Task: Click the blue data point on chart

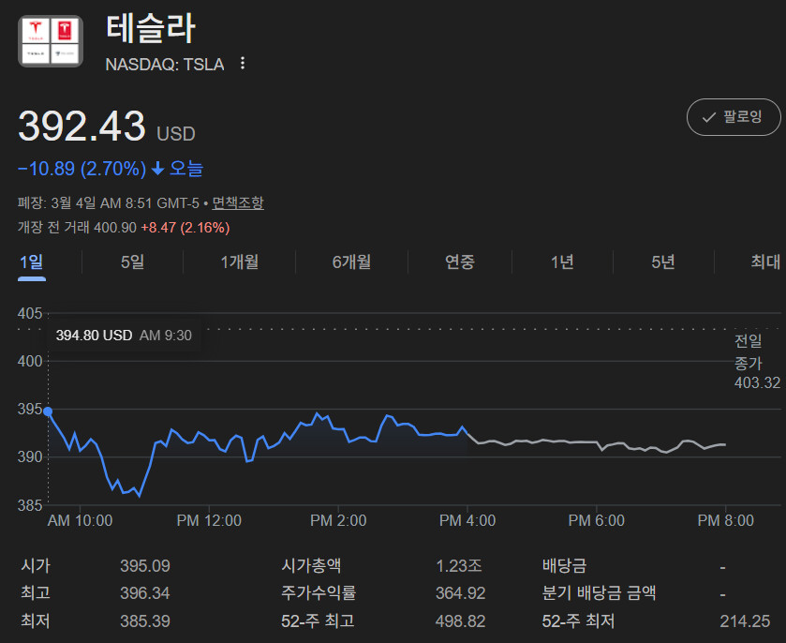Action: tap(48, 411)
